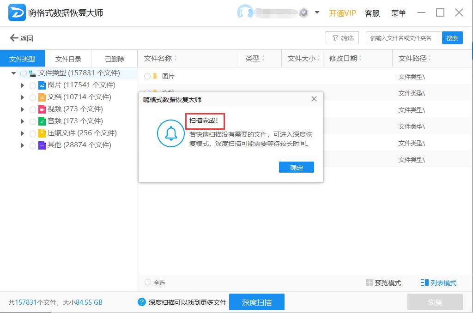Select radio for 文件类型 root node
Viewport: 473px width, 313px height.
[x=23, y=73]
